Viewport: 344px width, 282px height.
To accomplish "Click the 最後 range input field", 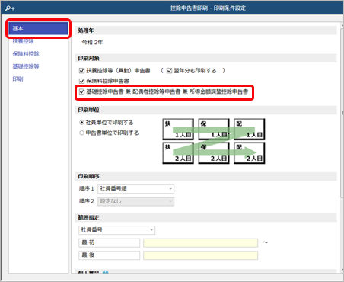I will click(201, 255).
